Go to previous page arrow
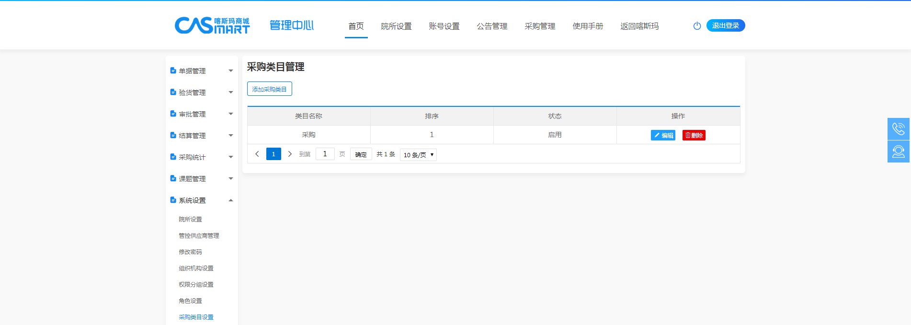Screen dimensions: 911x325 257,154
